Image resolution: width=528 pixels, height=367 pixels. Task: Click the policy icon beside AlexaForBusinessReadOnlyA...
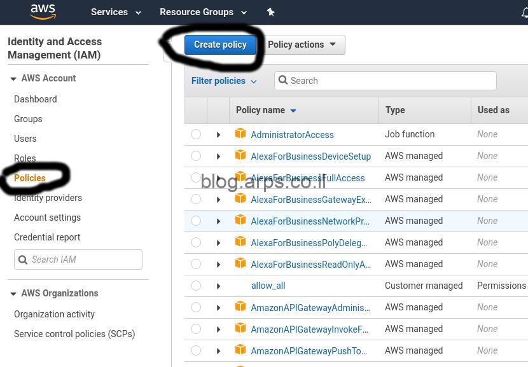[x=240, y=263]
